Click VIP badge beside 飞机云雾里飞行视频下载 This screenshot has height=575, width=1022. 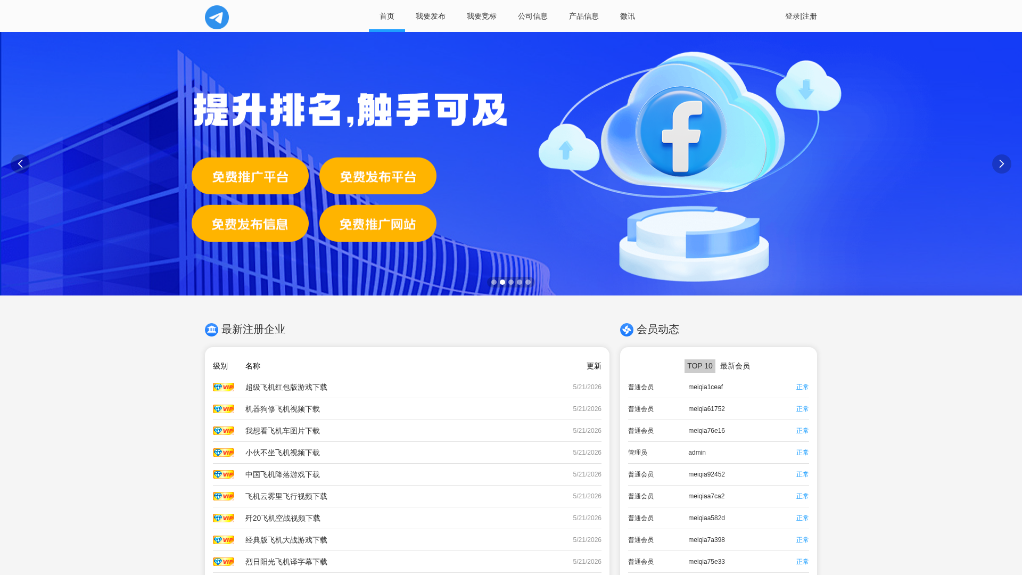[x=224, y=496]
